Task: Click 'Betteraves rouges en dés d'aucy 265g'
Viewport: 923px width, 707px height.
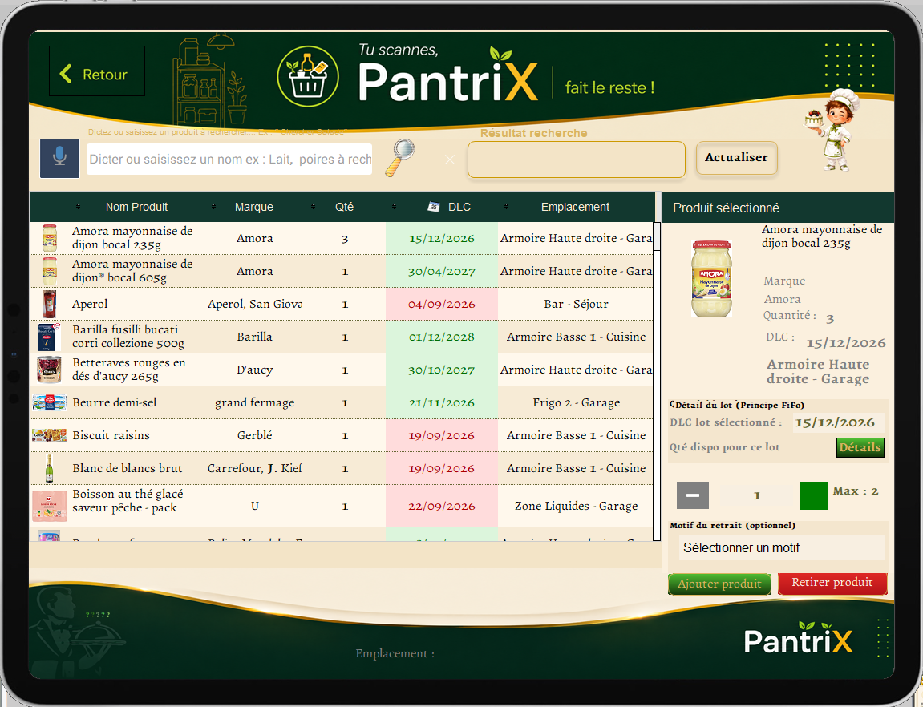Action: pyautogui.click(x=129, y=370)
